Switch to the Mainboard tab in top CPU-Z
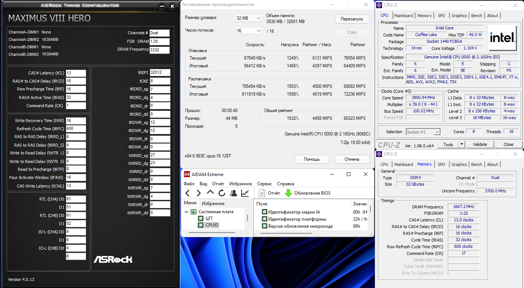This screenshot has width=524, height=288. pyautogui.click(x=404, y=16)
